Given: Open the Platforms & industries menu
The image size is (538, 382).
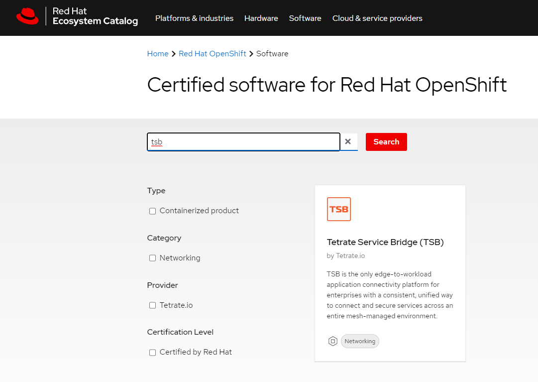Looking at the screenshot, I should [194, 18].
